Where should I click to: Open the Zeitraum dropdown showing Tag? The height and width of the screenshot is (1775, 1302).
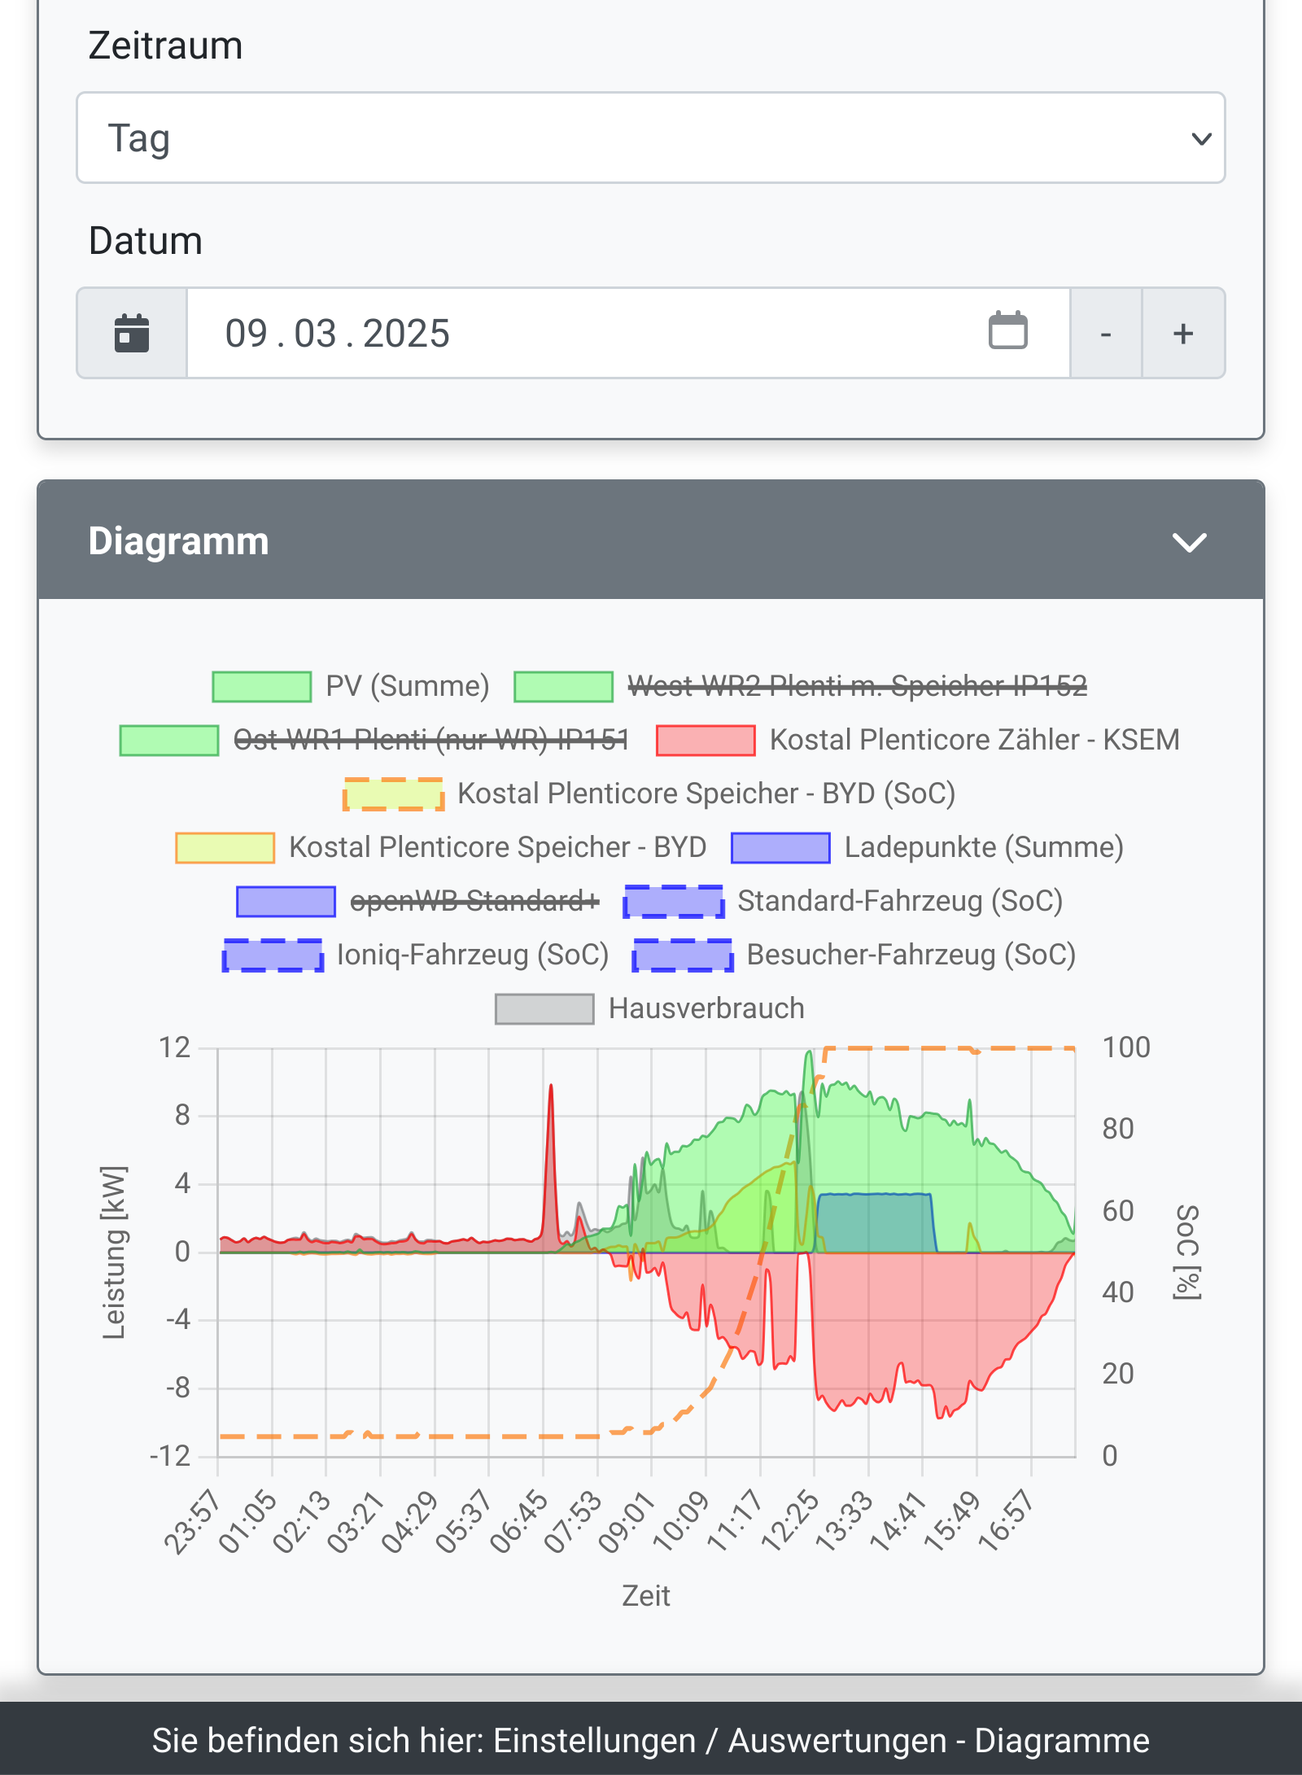click(x=650, y=138)
